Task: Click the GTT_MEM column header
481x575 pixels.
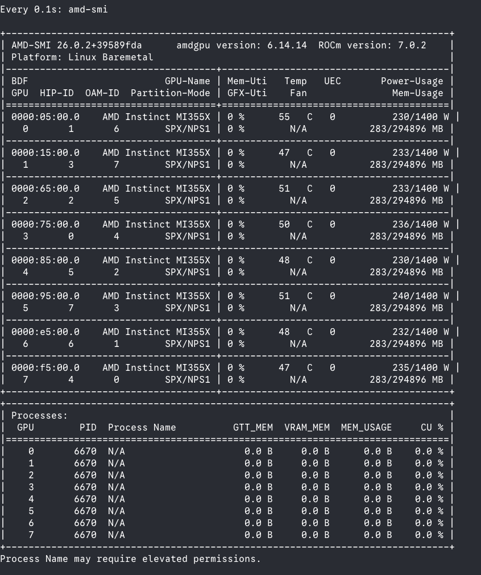Action: [253, 428]
